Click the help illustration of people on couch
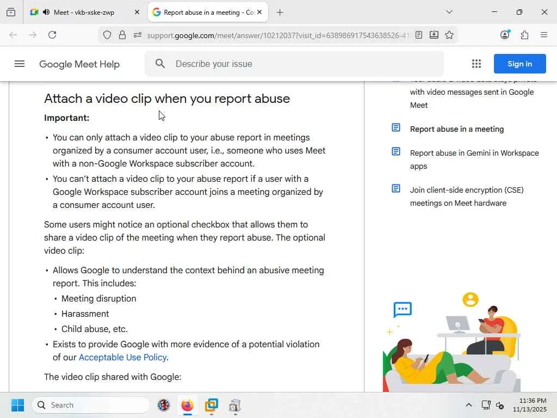The width and height of the screenshot is (557, 418). (452, 342)
